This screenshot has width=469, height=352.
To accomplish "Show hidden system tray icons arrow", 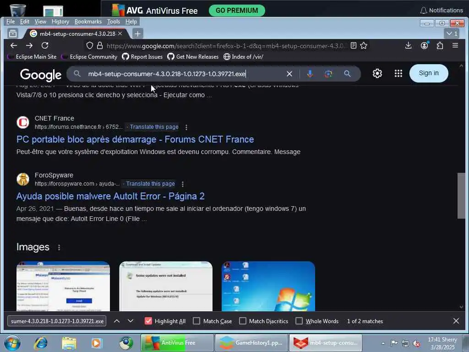I will (x=383, y=343).
